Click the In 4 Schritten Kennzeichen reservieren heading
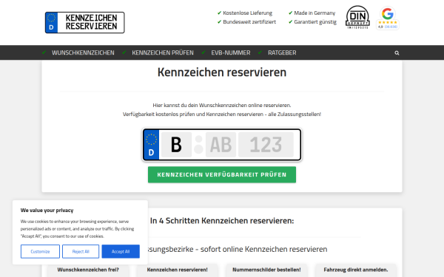 [x=222, y=220]
